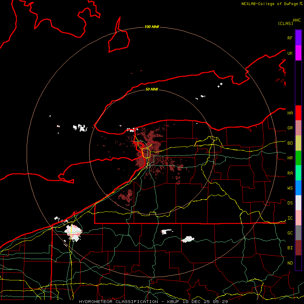Screen dimensions: 304x304
Task: Click the 'HHC' heading above the legend
Action: tap(297, 20)
